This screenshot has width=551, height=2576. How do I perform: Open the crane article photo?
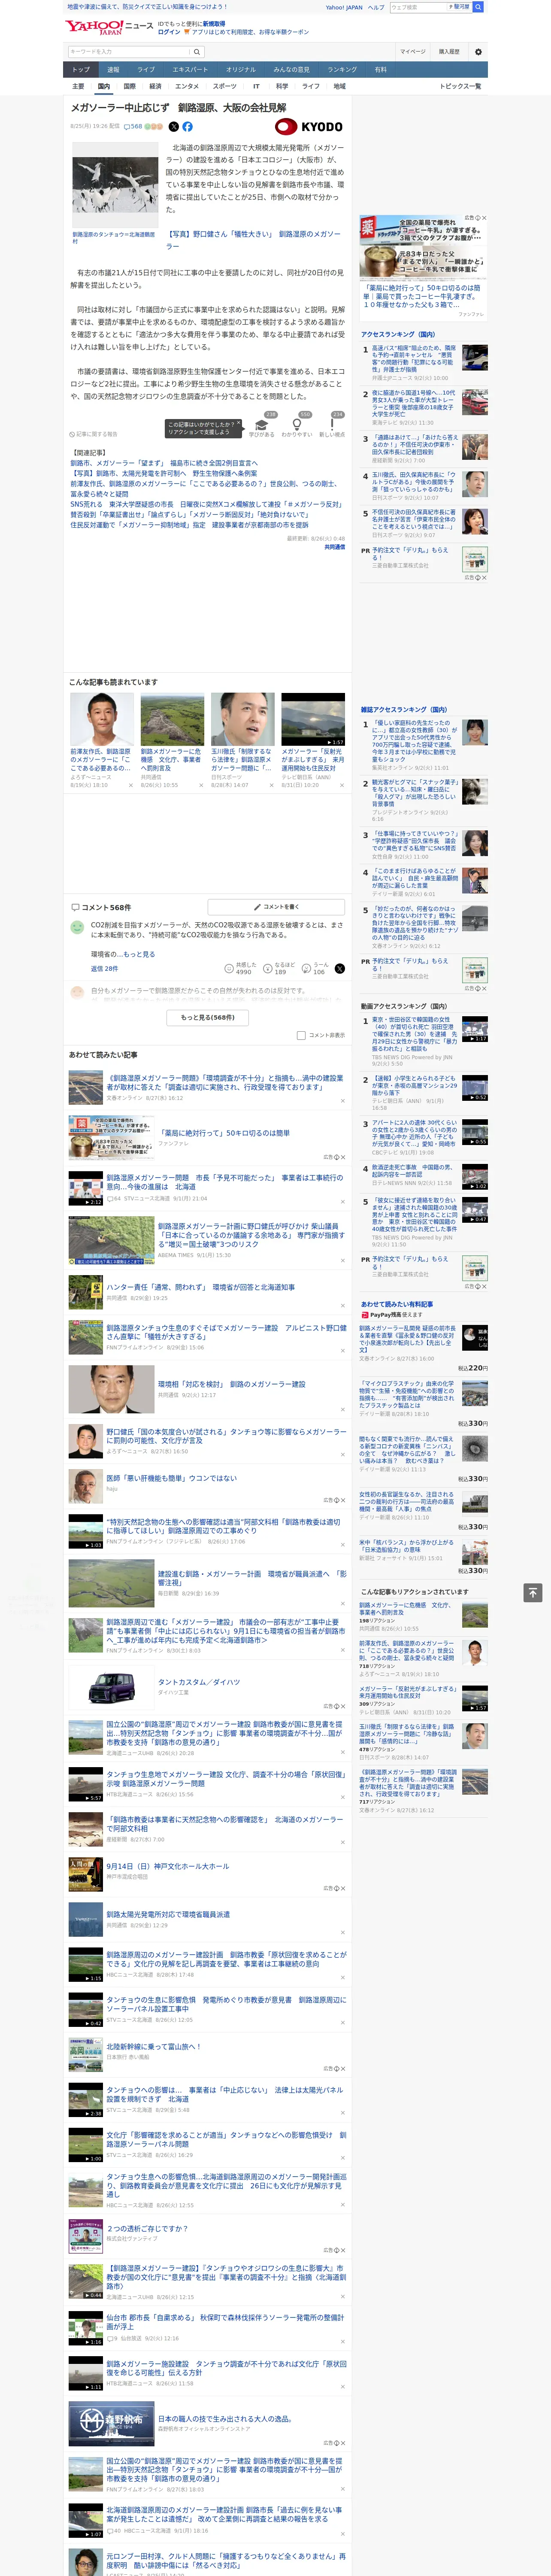[115, 185]
